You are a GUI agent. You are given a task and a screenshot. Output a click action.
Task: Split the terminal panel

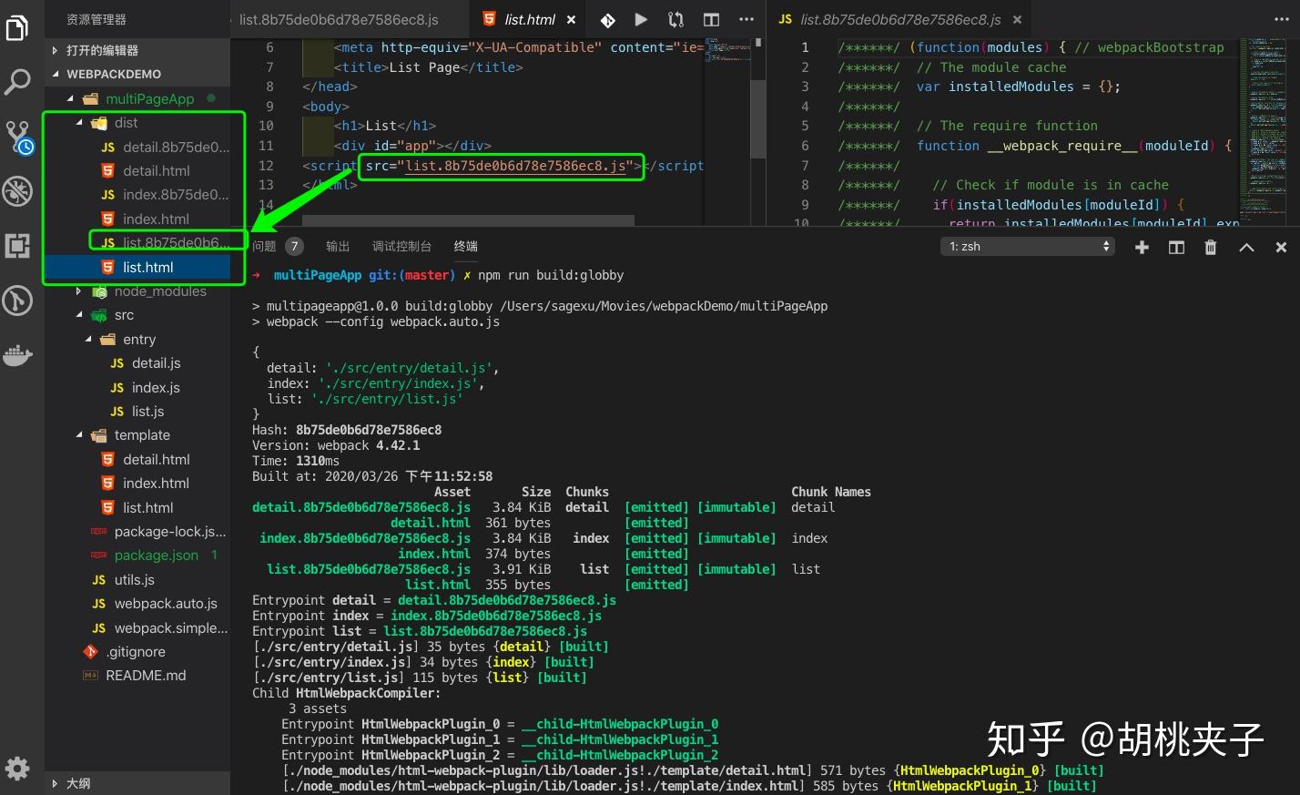(1176, 246)
